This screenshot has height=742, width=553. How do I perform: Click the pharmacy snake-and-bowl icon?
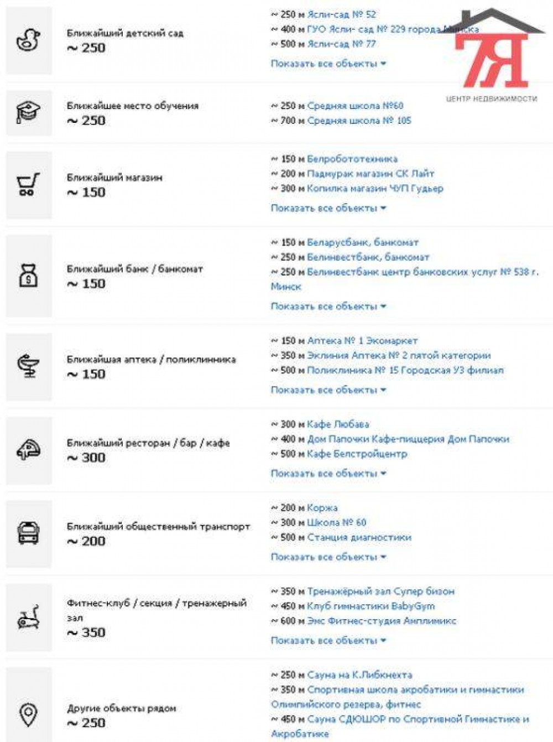pos(28,366)
